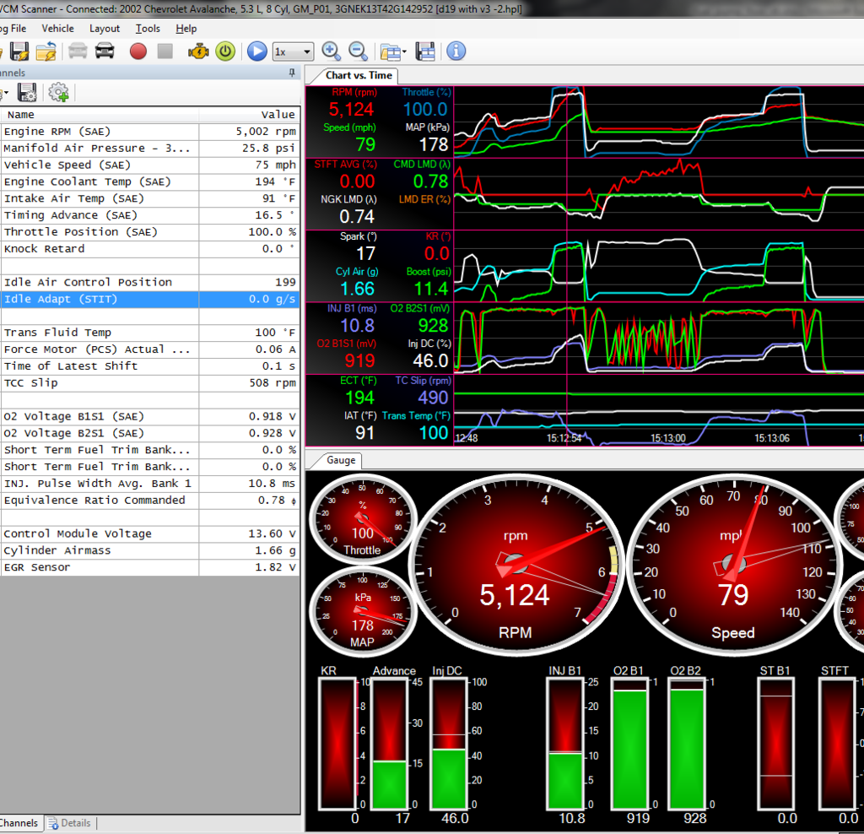The width and height of the screenshot is (864, 834).
Task: Click the save layout icon
Action: (x=425, y=51)
